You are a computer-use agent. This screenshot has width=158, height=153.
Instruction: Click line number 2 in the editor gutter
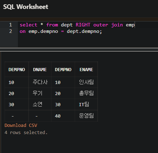pos(11,31)
